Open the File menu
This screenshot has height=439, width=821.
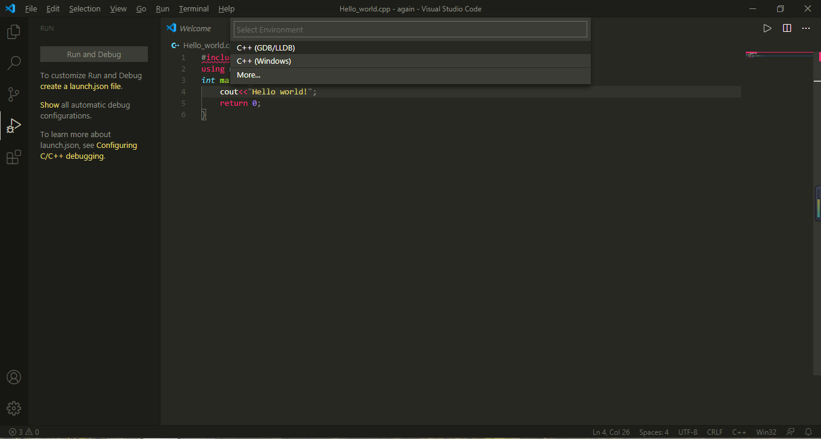click(x=31, y=9)
